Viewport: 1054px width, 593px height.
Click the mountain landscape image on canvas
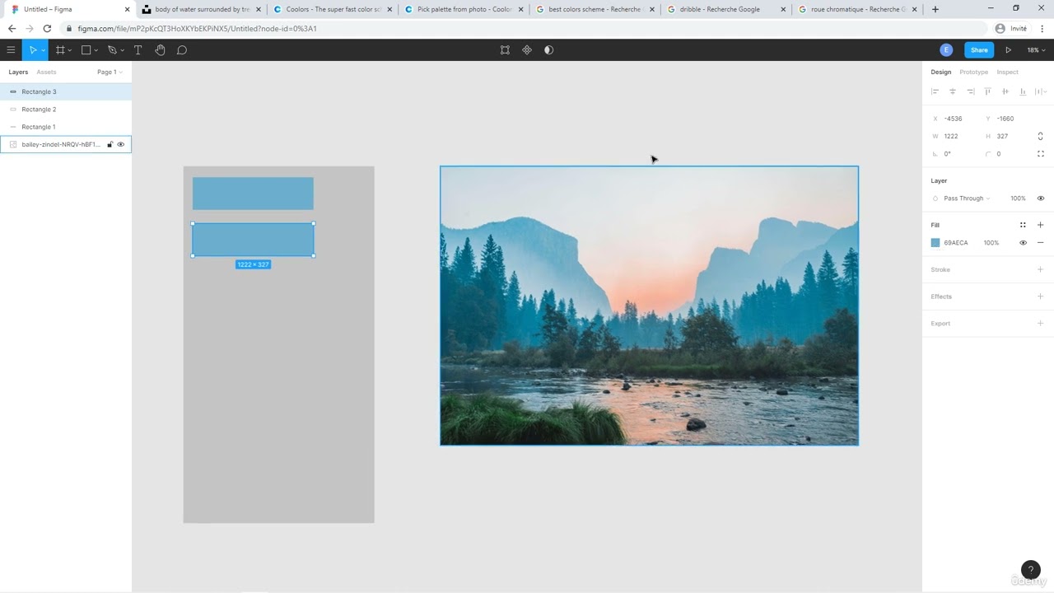click(x=649, y=306)
